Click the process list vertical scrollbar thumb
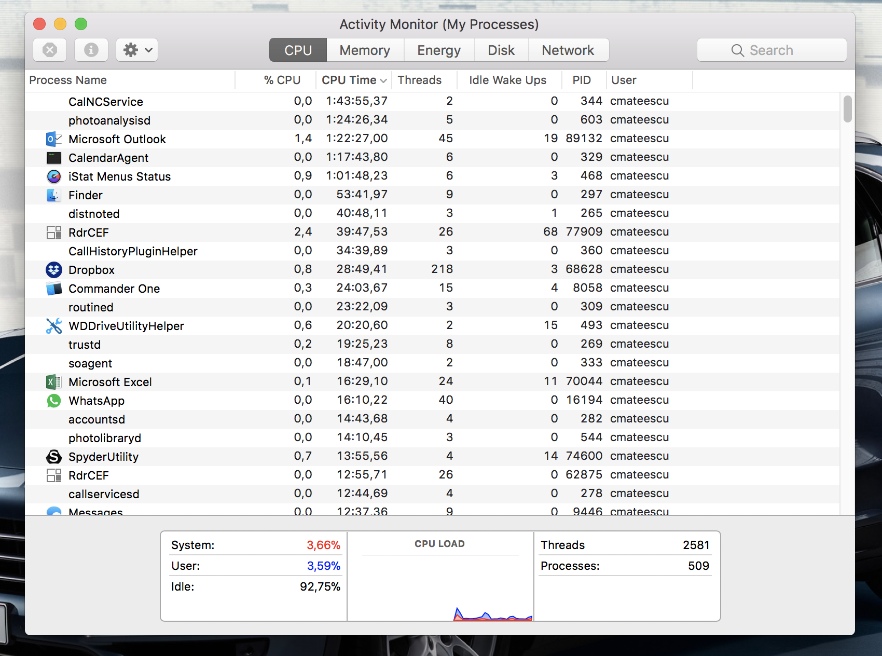This screenshot has height=656, width=882. point(848,109)
